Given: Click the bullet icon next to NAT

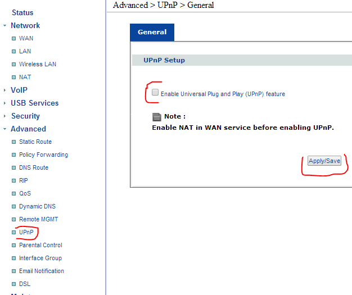Looking at the screenshot, I should pyautogui.click(x=14, y=78).
